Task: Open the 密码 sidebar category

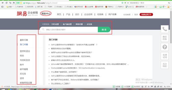Action: tap(22, 56)
